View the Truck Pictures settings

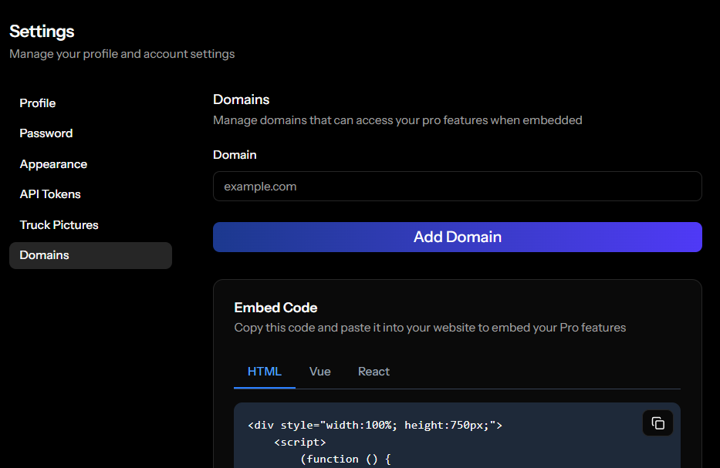pos(59,224)
